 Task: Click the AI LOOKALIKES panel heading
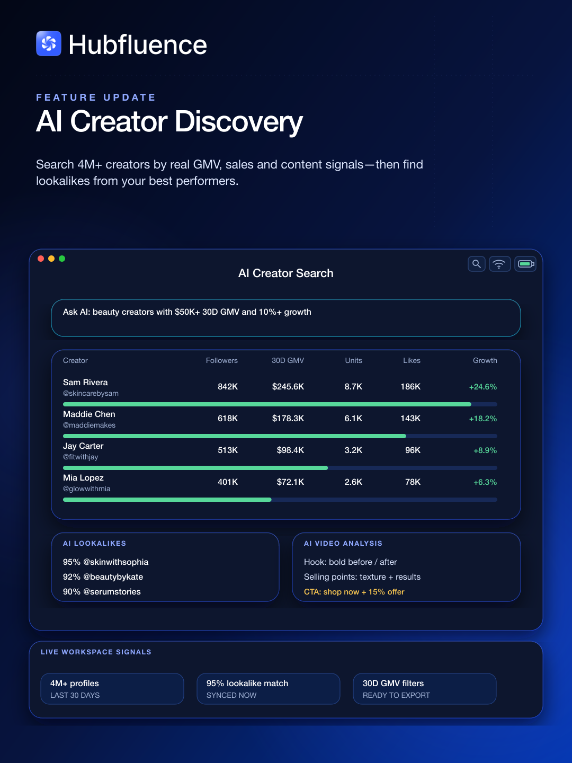click(95, 544)
